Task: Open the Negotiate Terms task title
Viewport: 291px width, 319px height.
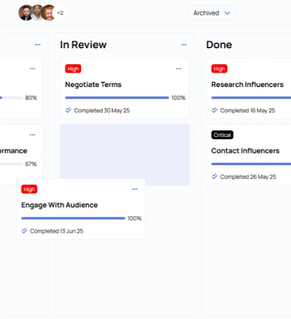Action: tap(93, 84)
